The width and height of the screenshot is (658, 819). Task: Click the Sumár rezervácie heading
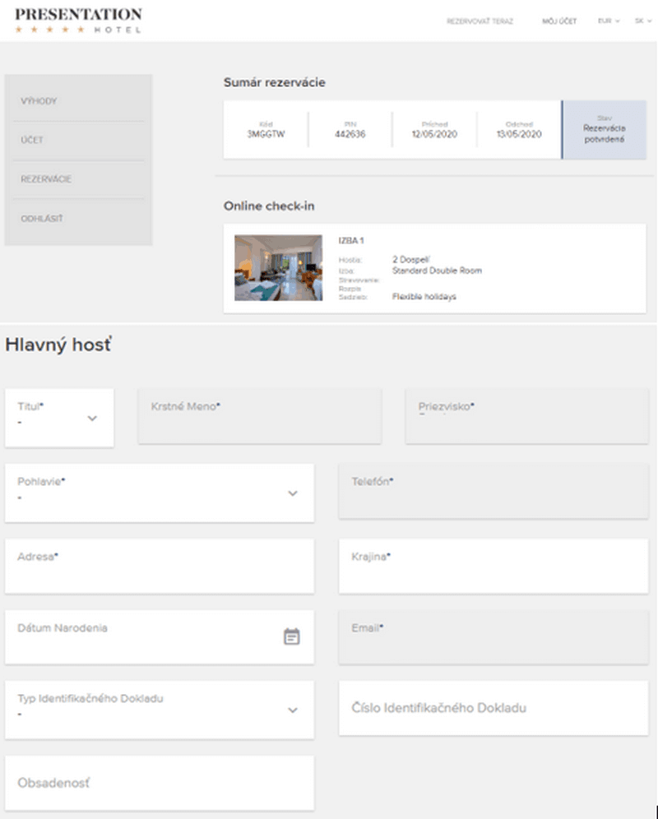pos(275,82)
